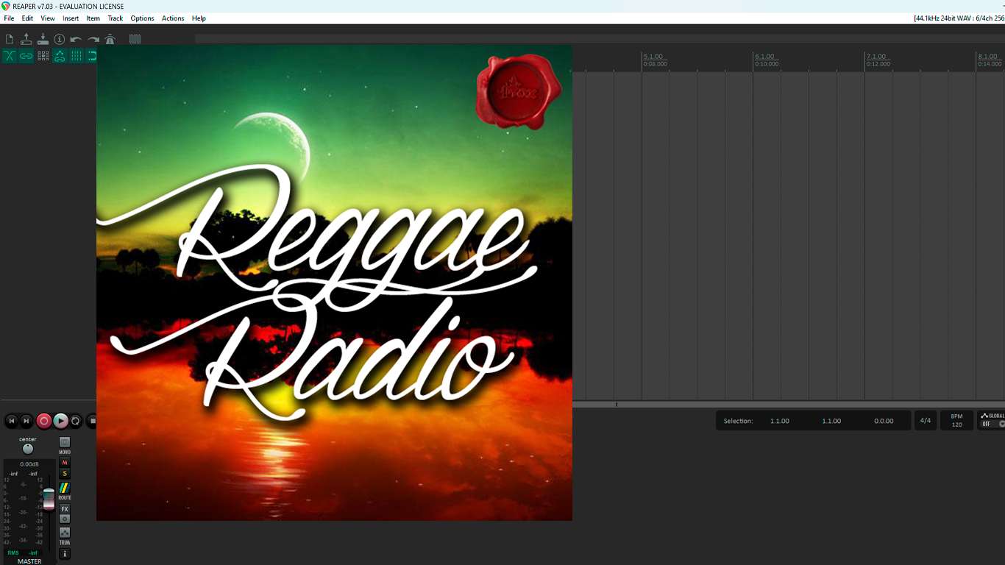Click audio device info 44.1kHz 24bit WAV
The image size is (1005, 565).
click(x=959, y=18)
